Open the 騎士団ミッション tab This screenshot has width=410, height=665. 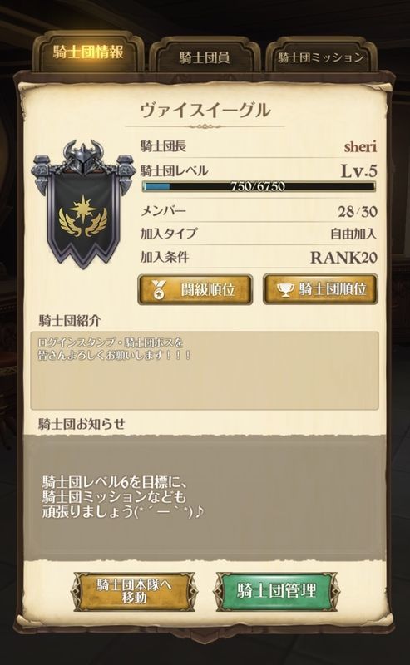321,56
